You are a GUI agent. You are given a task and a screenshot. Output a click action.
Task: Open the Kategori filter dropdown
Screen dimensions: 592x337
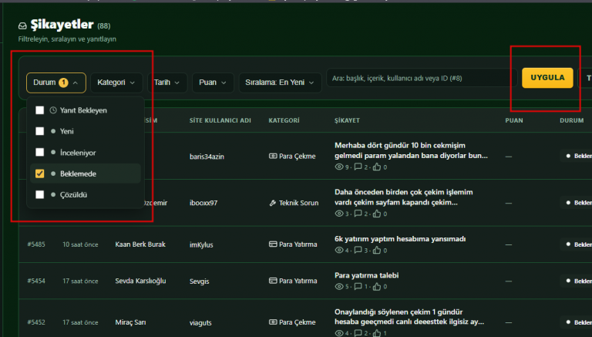[116, 83]
